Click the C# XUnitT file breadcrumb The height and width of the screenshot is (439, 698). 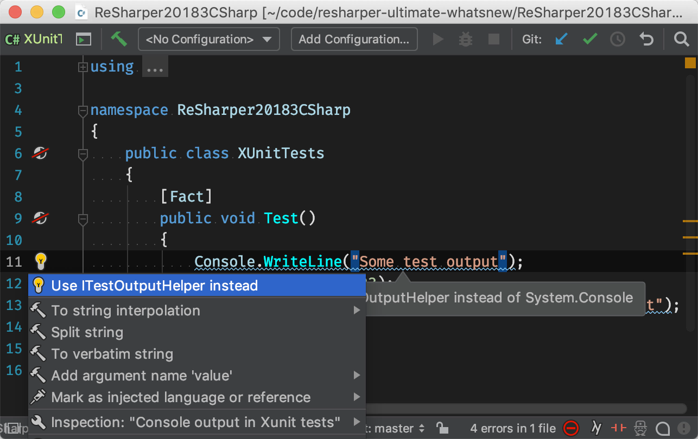coord(34,39)
